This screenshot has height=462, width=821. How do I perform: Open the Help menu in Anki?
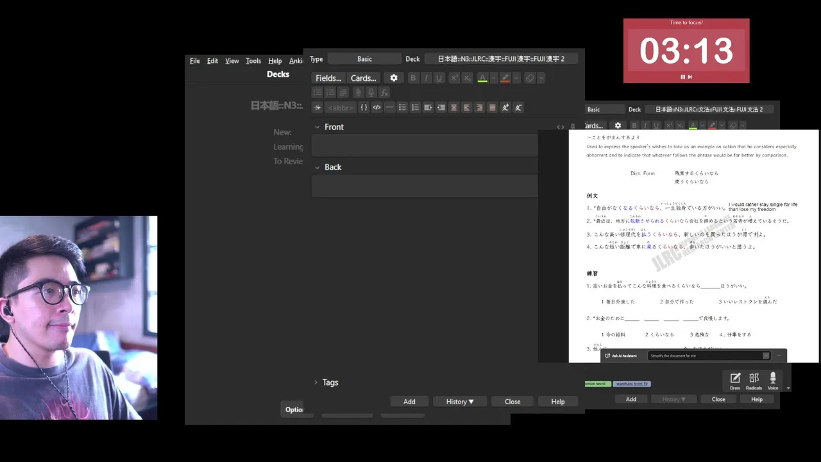[275, 61]
